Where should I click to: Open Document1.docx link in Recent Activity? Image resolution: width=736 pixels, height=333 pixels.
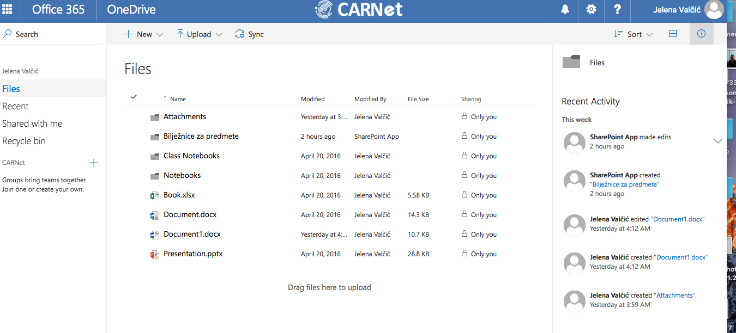(x=679, y=219)
